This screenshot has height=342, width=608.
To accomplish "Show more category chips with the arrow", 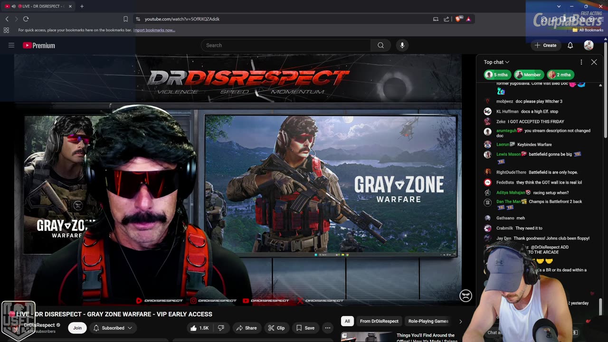I will tap(460, 322).
